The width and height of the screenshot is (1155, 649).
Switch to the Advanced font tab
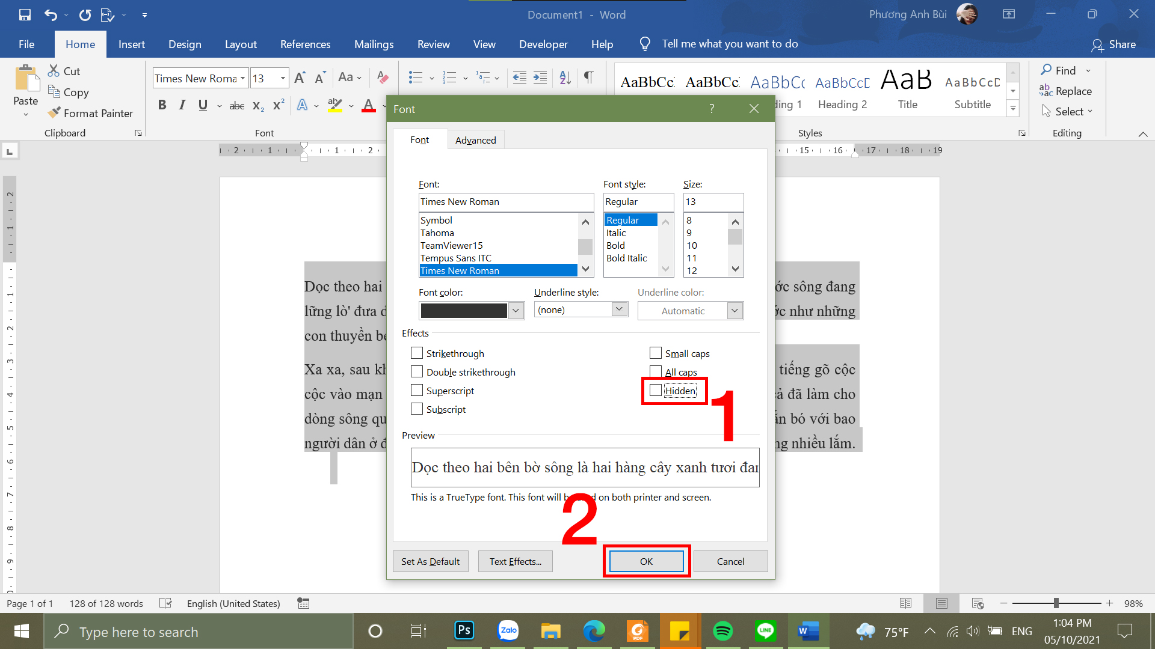[x=475, y=140]
